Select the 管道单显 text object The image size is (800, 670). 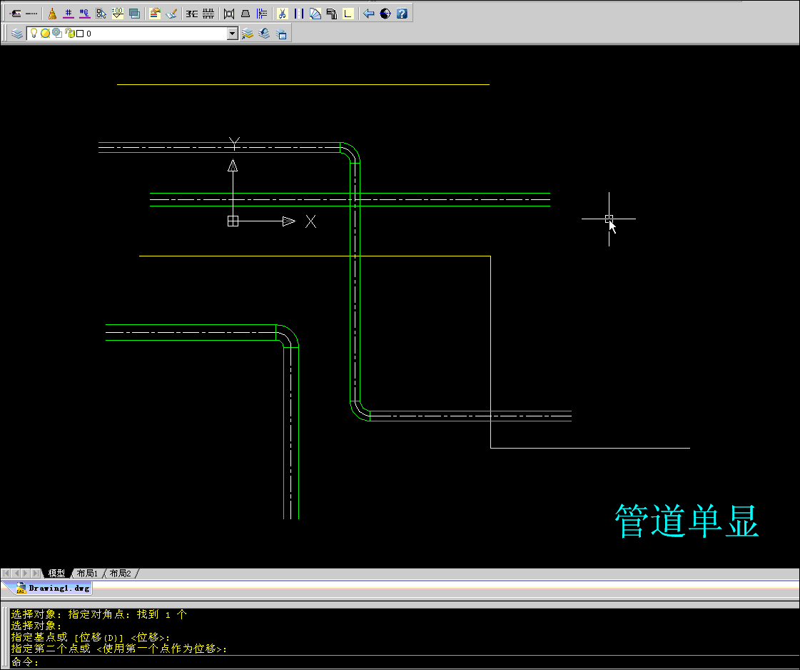(x=687, y=521)
